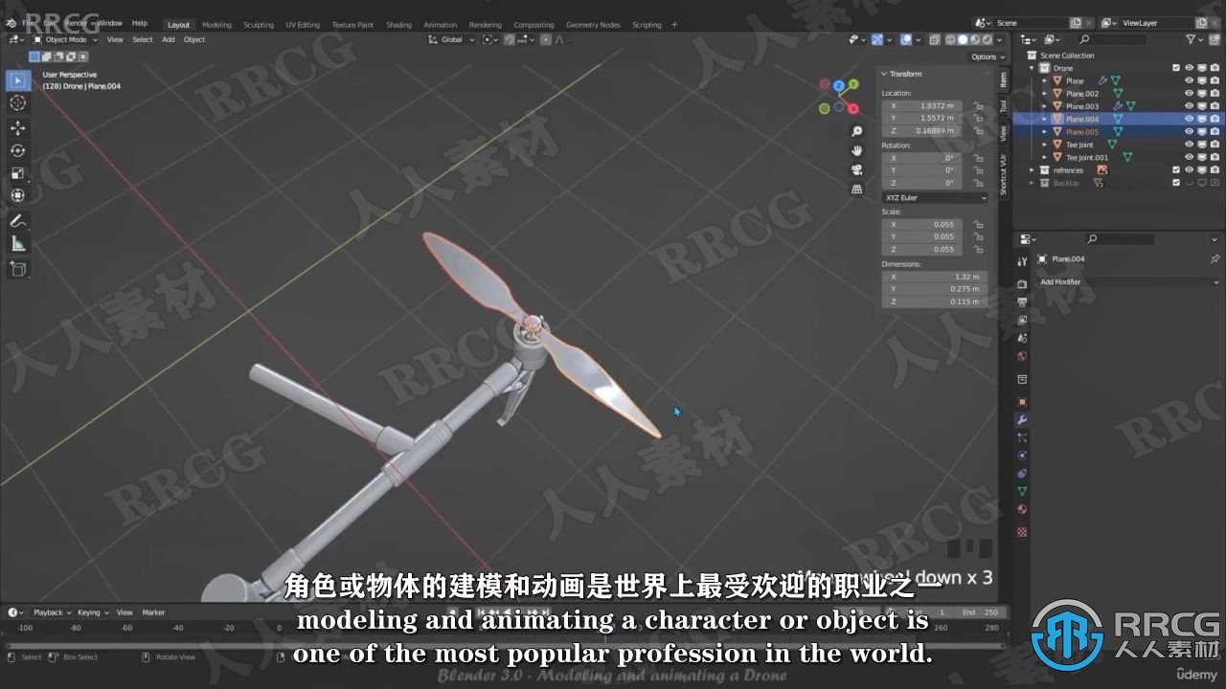Switch to the Modeling workspace tab
The width and height of the screenshot is (1226, 689).
coord(216,25)
